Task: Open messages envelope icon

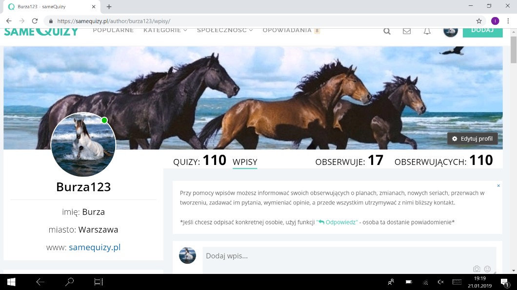Action: click(x=407, y=31)
